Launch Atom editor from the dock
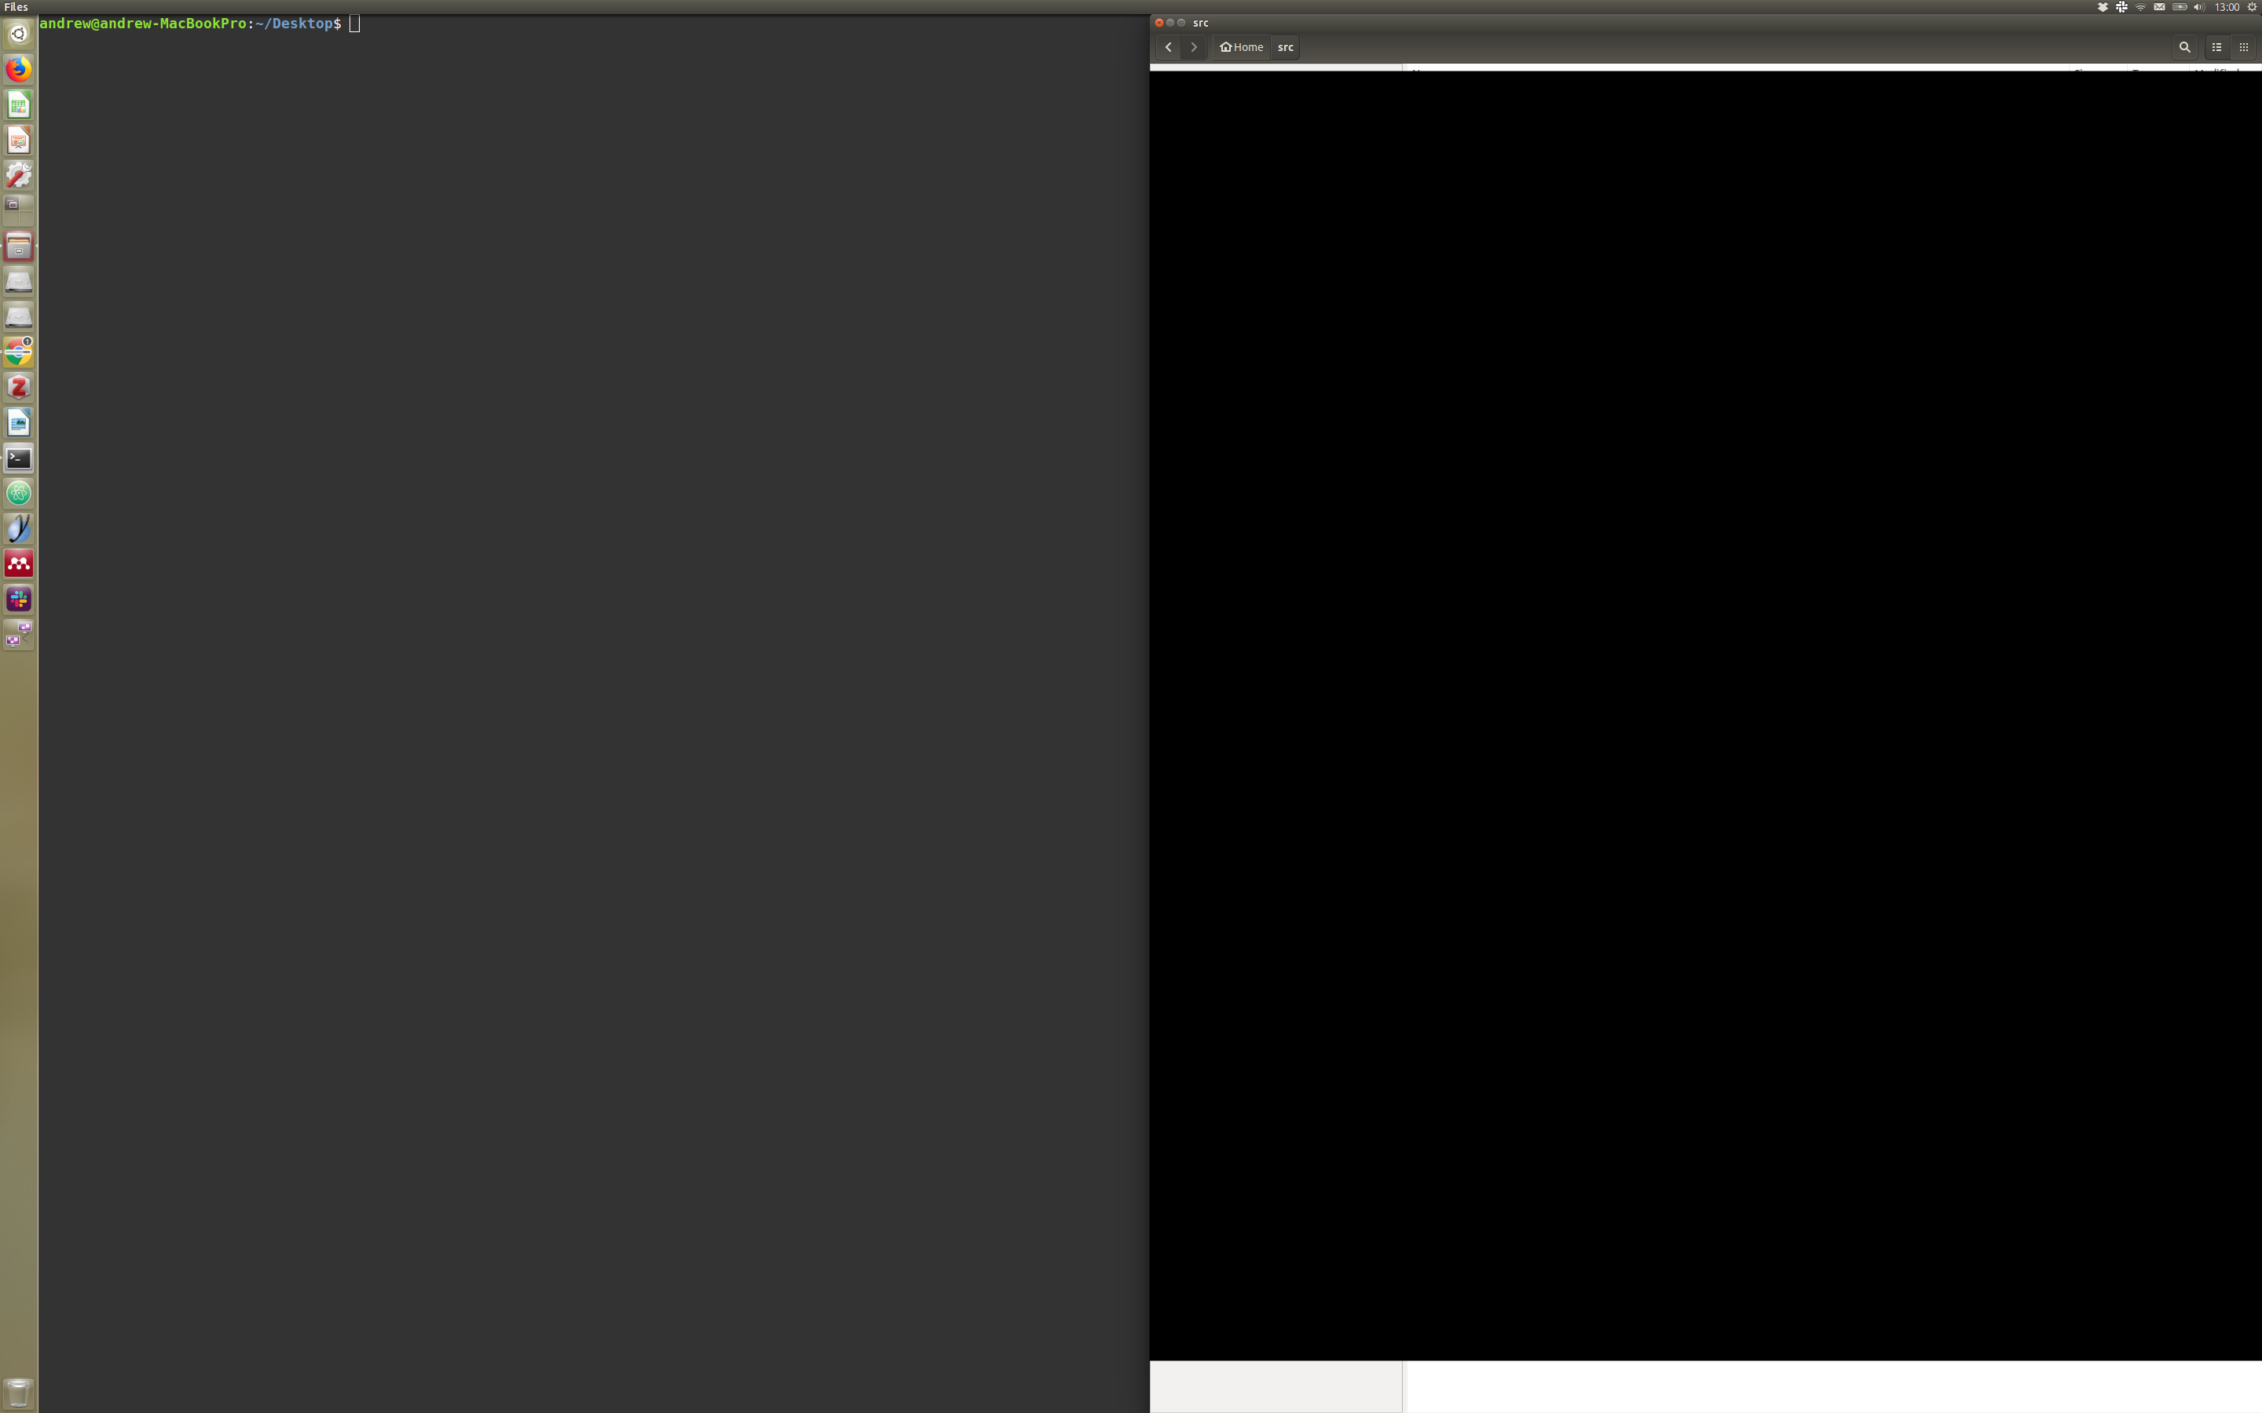 [x=19, y=494]
